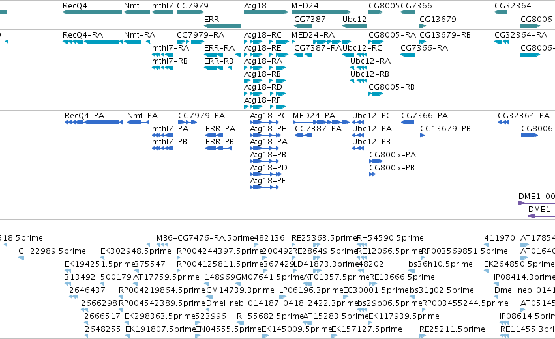
Task: Click the RH55682.5prime EST label
Action: point(270,316)
